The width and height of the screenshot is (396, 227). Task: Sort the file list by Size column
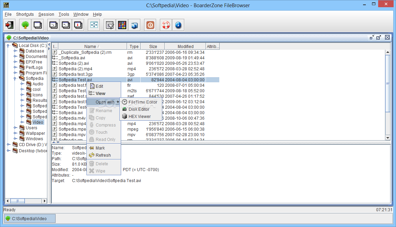[153, 46]
